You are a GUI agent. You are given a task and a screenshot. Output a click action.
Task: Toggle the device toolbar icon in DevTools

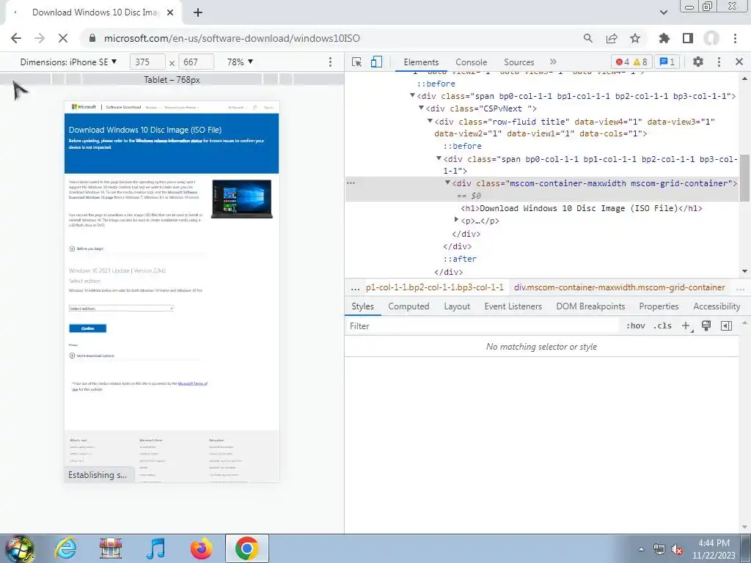coord(376,62)
